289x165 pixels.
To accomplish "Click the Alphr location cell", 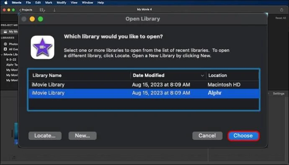I will 214,93.
